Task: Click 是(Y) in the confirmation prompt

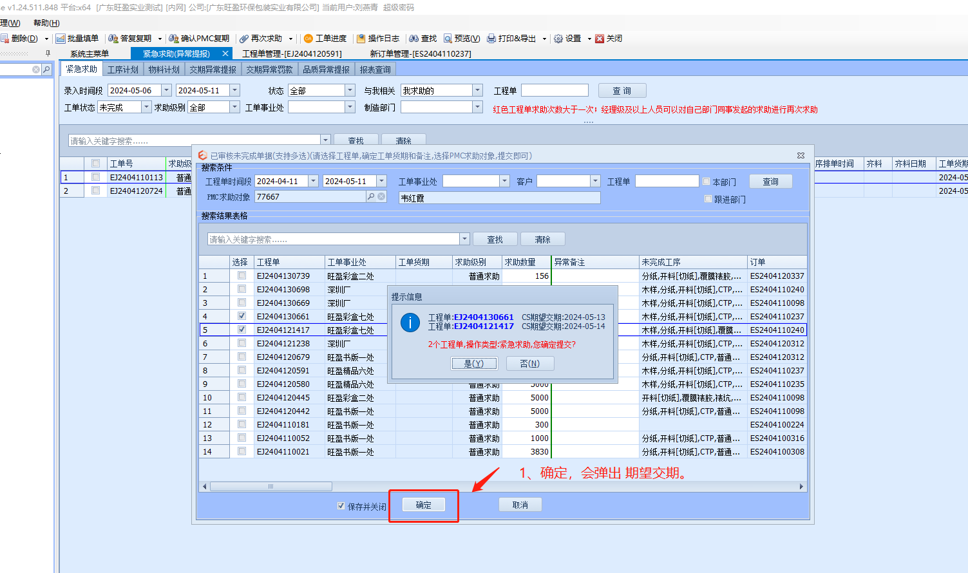Action: (x=474, y=363)
